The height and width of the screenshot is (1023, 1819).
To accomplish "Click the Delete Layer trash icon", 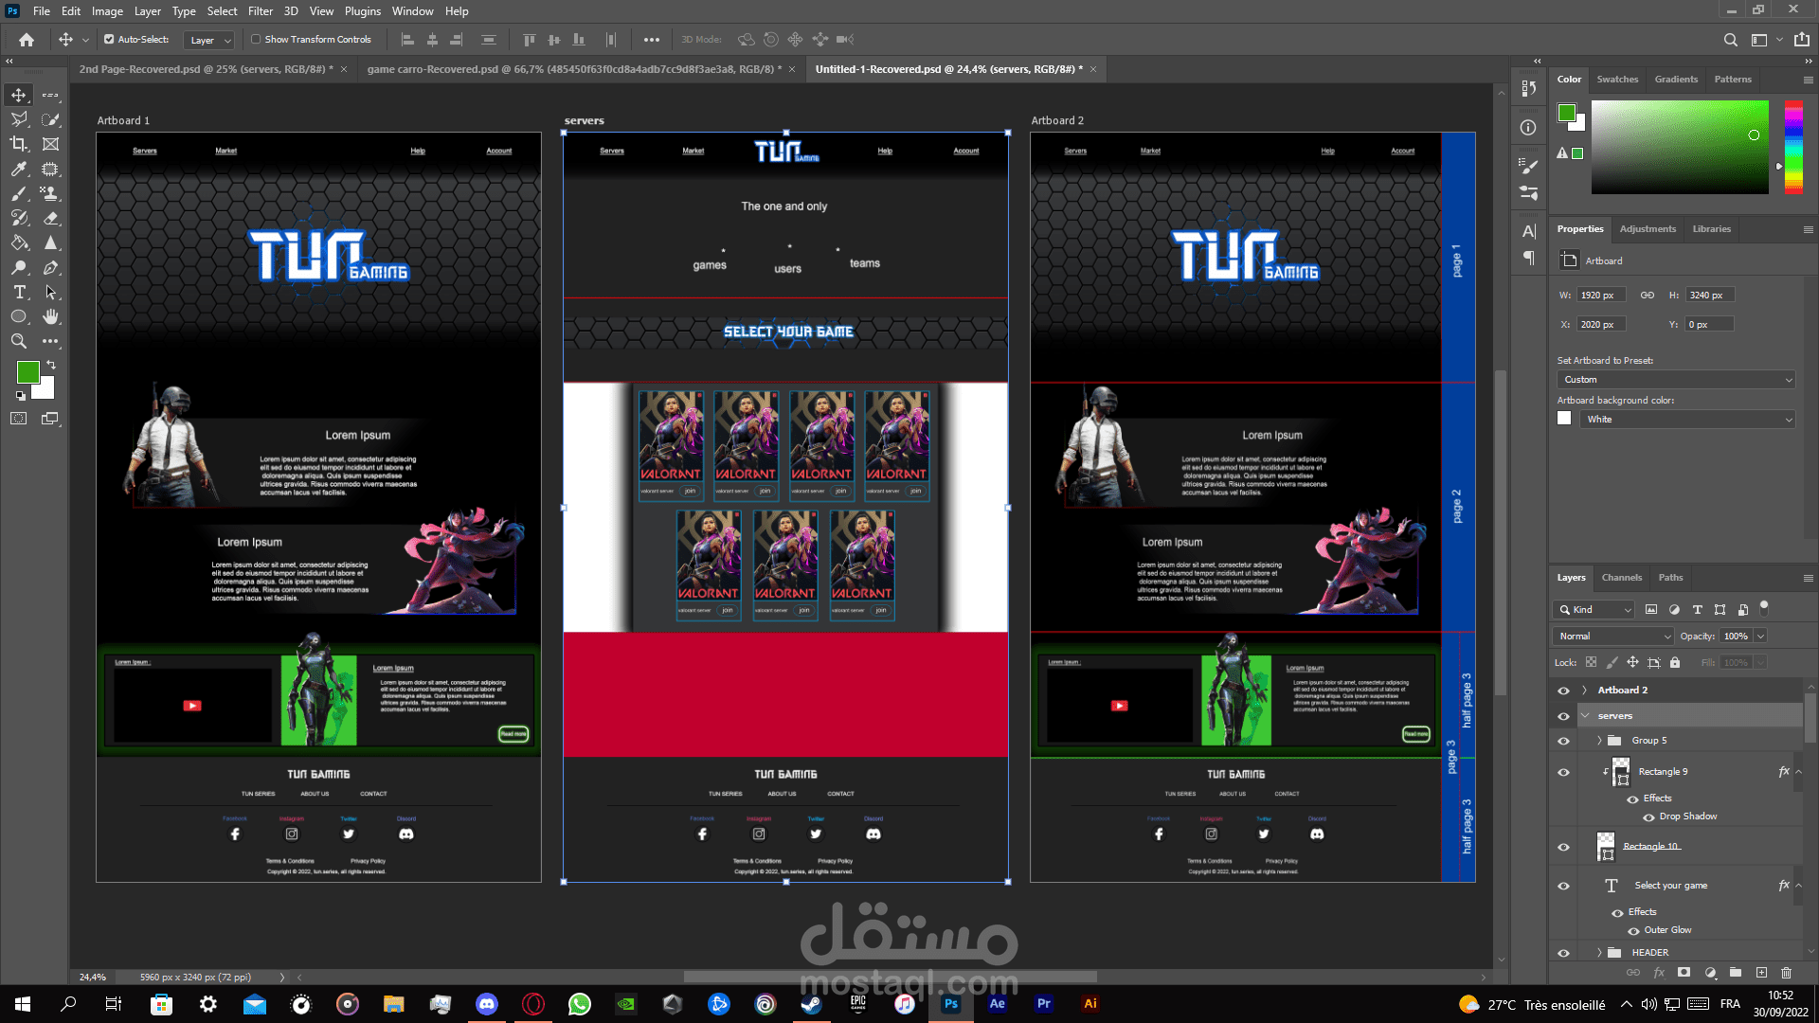I will point(1788,973).
